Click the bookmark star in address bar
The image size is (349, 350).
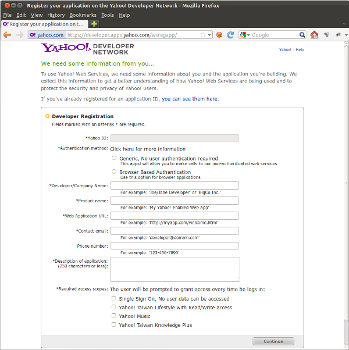pyautogui.click(x=203, y=35)
